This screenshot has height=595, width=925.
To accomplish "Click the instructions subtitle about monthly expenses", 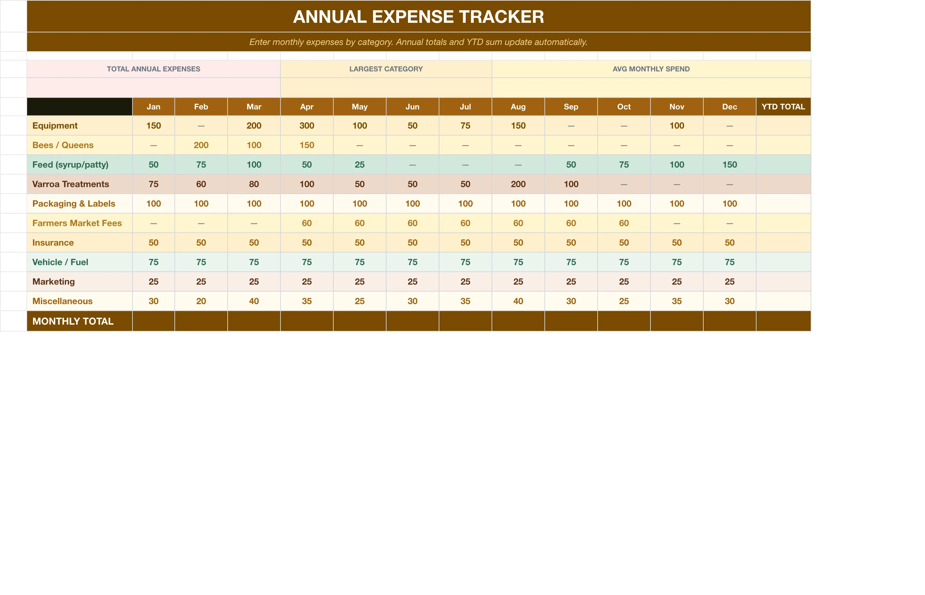I will point(419,42).
